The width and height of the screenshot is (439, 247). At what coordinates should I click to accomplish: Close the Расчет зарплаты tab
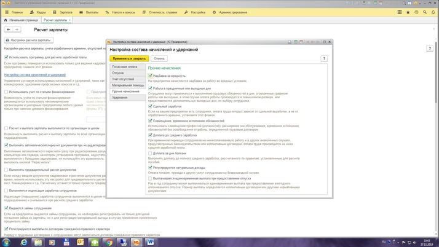click(69, 20)
